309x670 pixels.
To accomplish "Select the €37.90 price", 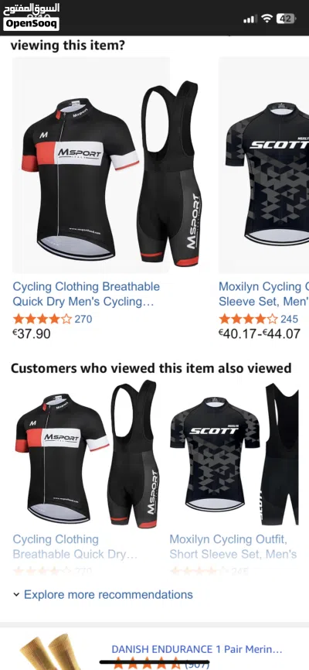I will 32,333.
